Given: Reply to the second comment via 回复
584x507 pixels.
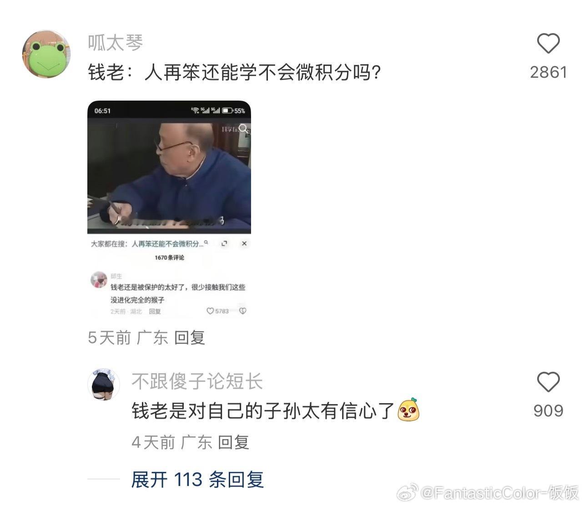Looking at the screenshot, I should (x=233, y=442).
